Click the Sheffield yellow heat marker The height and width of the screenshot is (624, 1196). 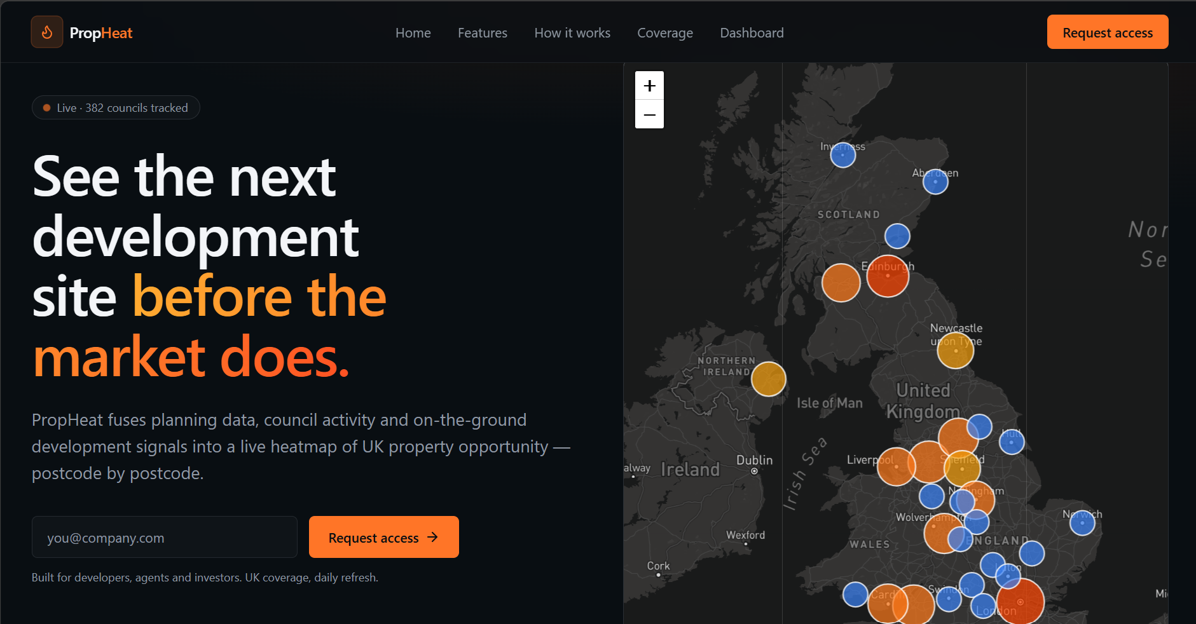click(962, 469)
